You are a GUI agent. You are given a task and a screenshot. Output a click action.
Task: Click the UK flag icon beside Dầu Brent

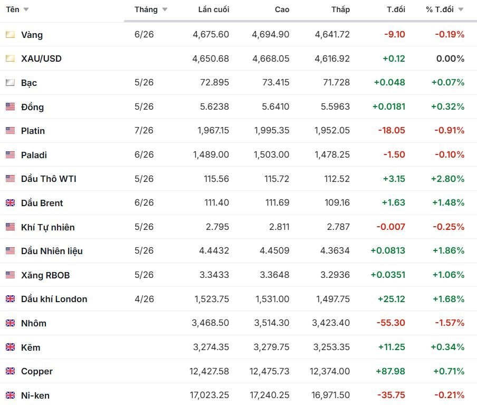pyautogui.click(x=10, y=203)
